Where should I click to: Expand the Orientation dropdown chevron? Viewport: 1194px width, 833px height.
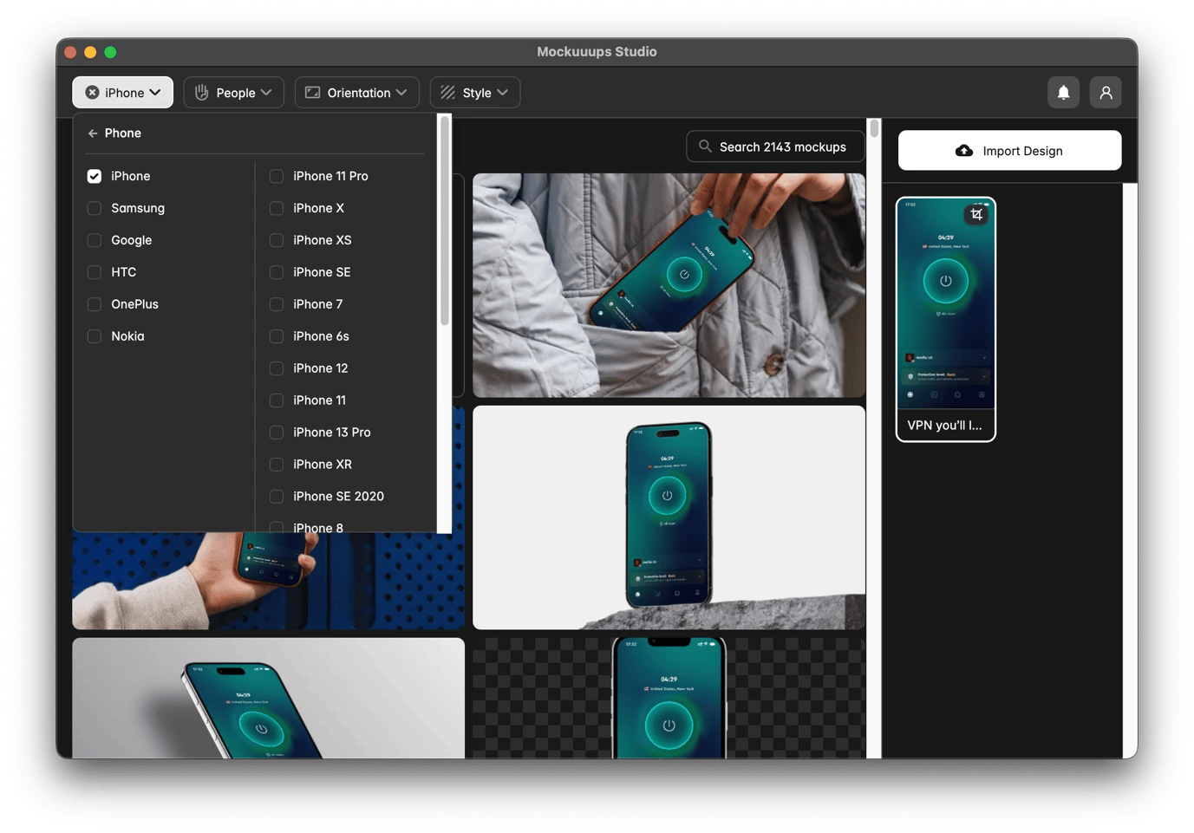point(401,93)
